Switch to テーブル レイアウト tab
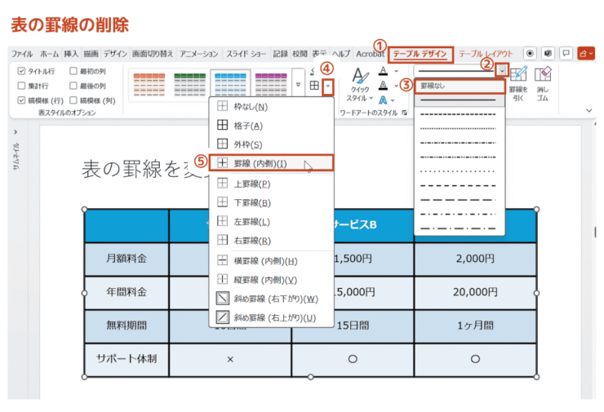Image resolution: width=604 pixels, height=412 pixels. tap(486, 54)
